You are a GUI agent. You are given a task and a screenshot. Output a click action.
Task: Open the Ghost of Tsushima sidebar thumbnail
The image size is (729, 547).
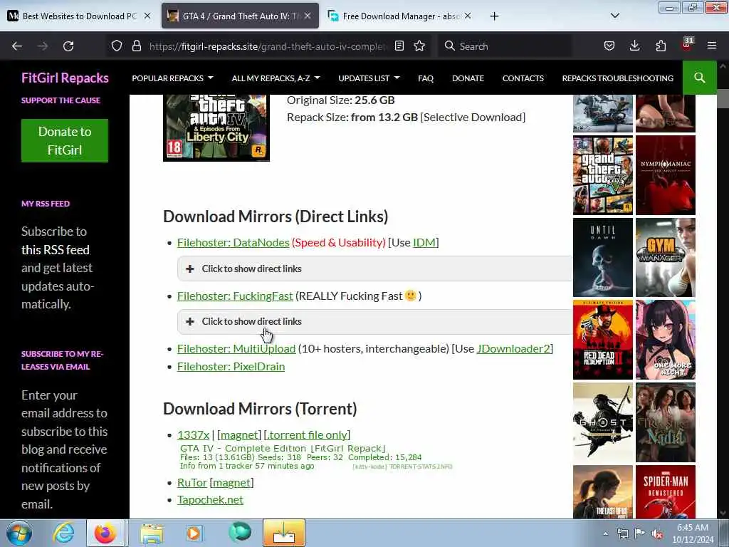point(602,422)
